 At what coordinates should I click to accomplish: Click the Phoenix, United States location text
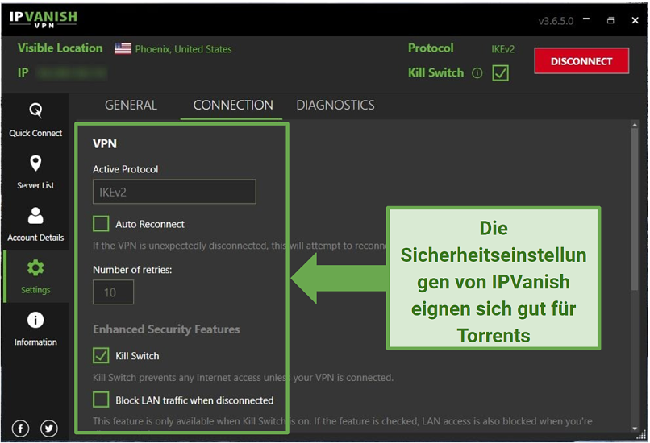coord(183,49)
